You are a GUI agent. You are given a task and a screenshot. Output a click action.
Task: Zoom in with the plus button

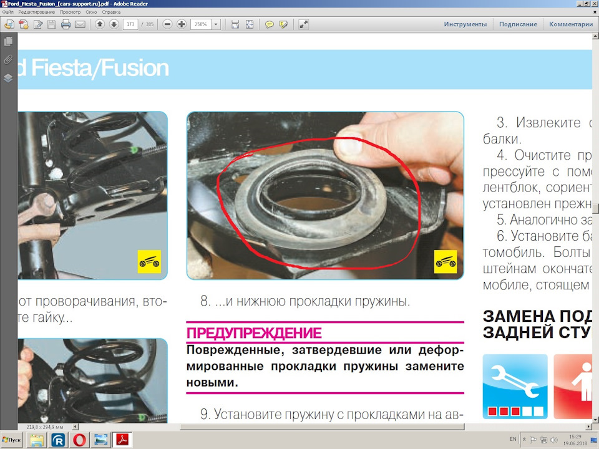click(x=182, y=24)
